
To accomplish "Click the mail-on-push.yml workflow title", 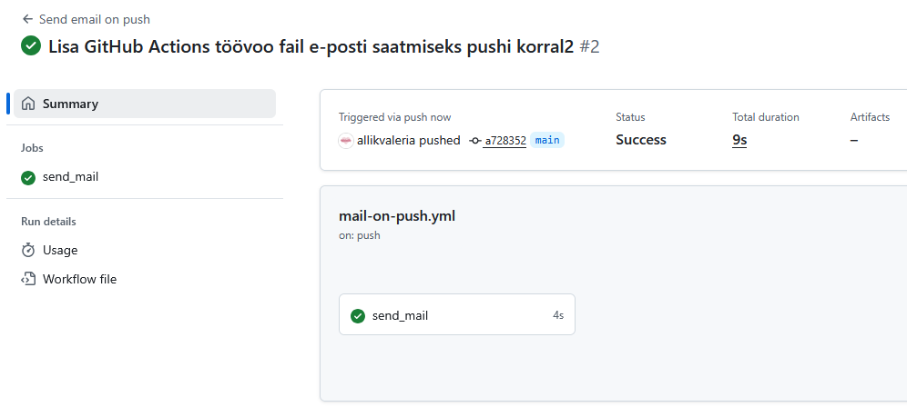I will pos(396,215).
